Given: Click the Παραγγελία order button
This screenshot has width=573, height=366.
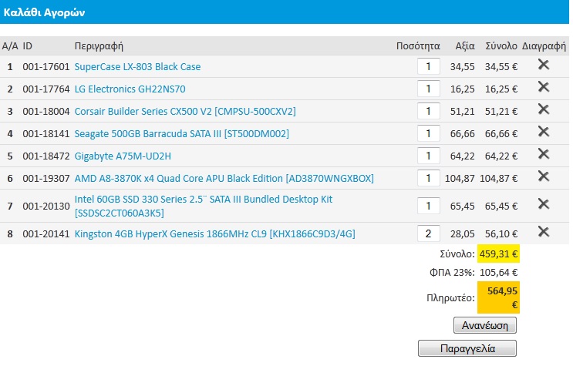Looking at the screenshot, I should [467, 348].
